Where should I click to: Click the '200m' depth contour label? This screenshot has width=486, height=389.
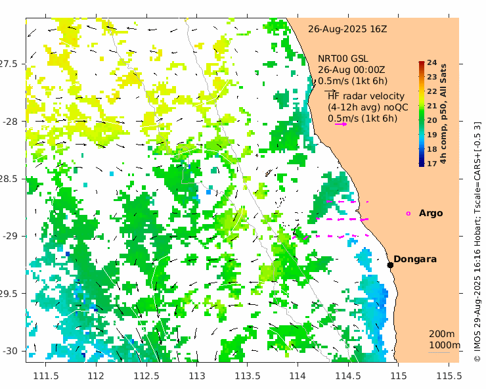coord(442,334)
